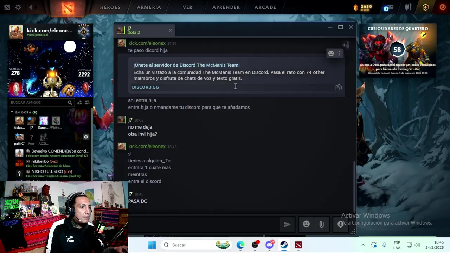
Task: Select the j7 Dota 2 chat tab
Action: pos(144,30)
